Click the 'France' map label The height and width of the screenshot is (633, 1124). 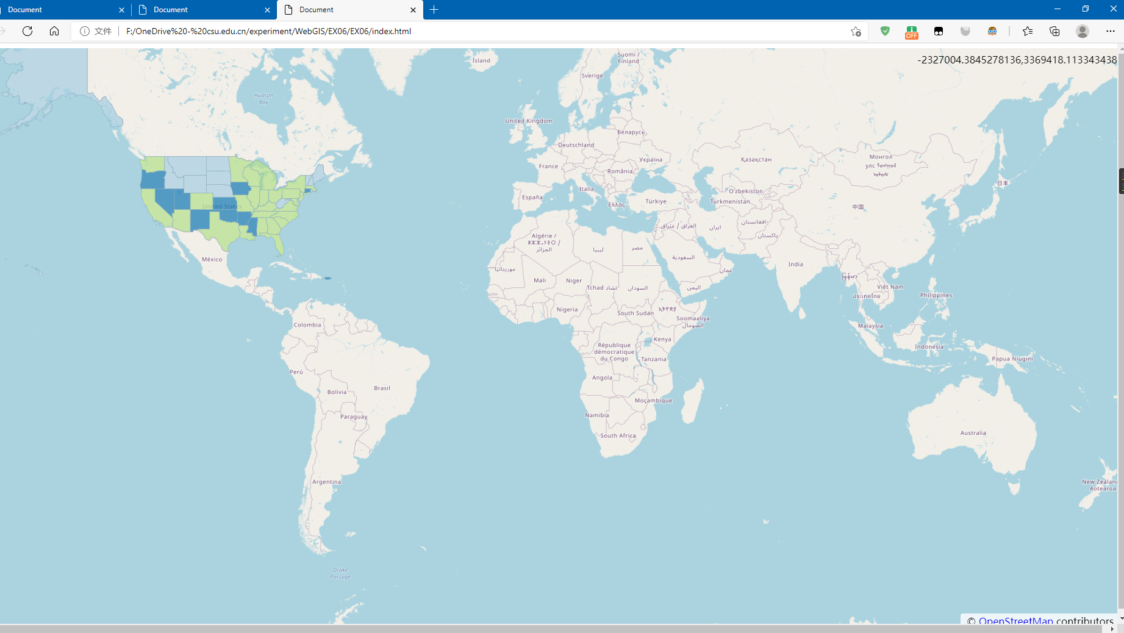pyautogui.click(x=548, y=166)
